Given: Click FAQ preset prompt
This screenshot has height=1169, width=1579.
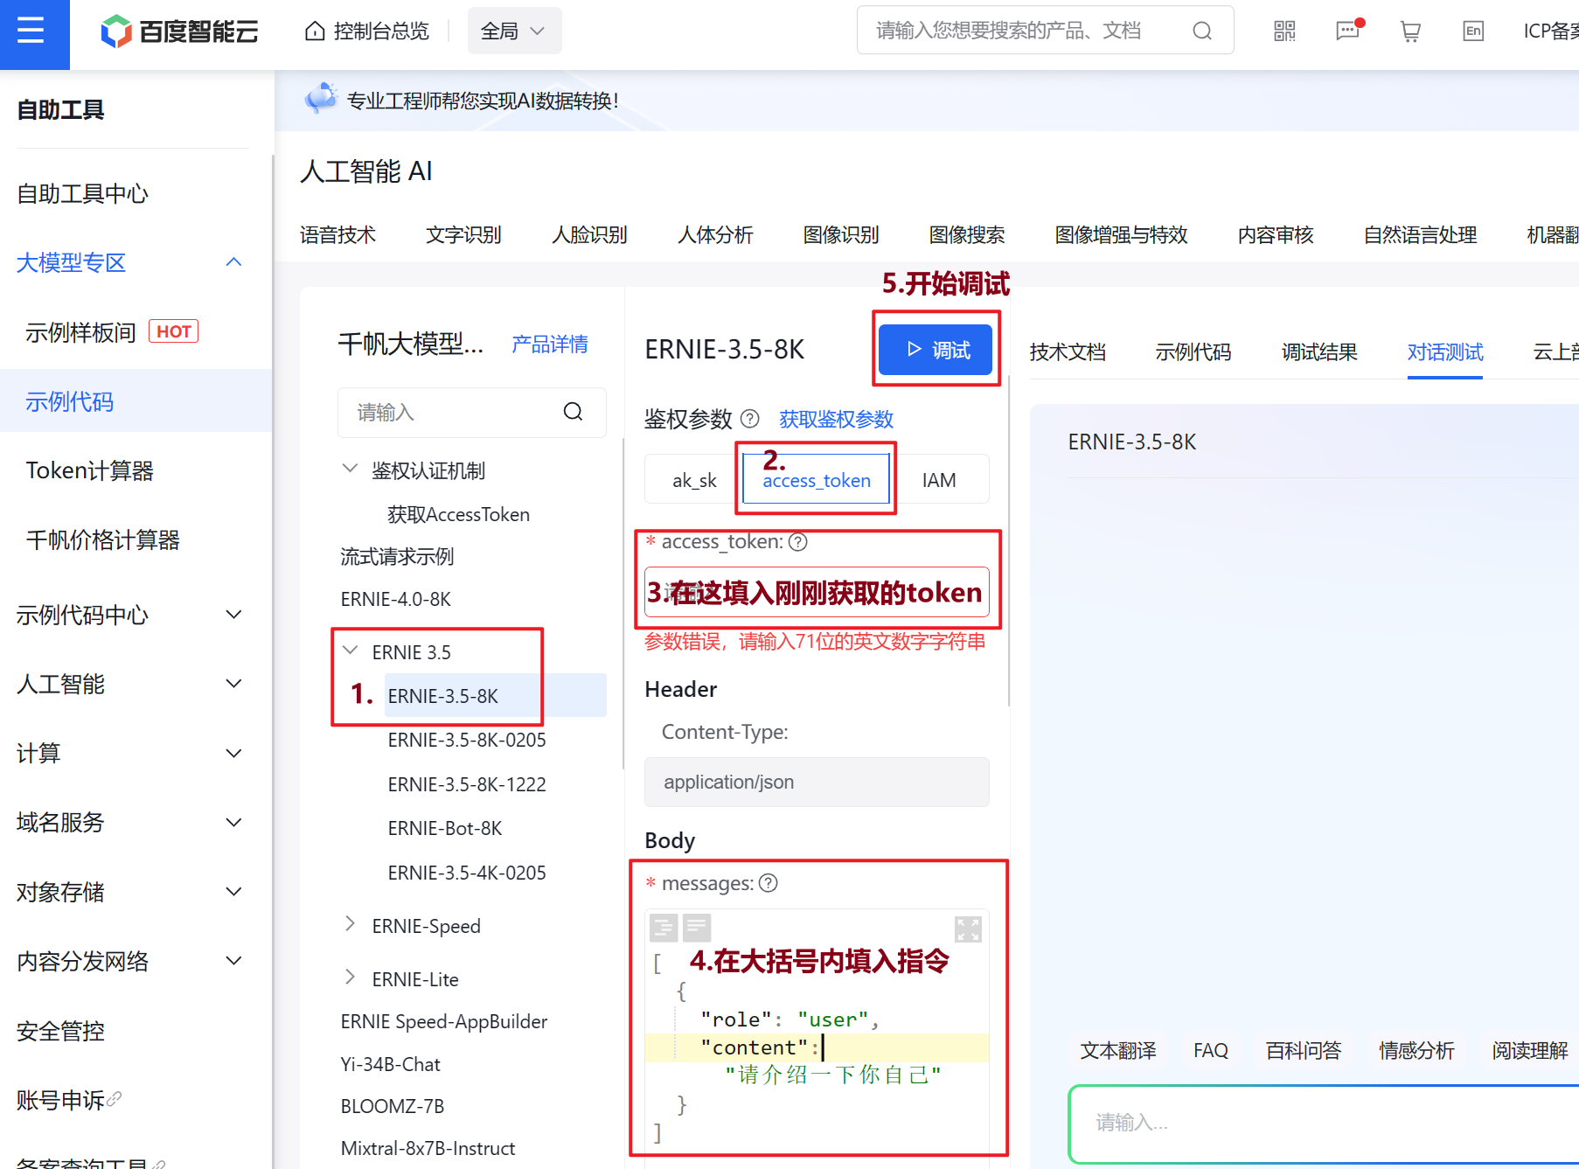Looking at the screenshot, I should (1211, 1050).
